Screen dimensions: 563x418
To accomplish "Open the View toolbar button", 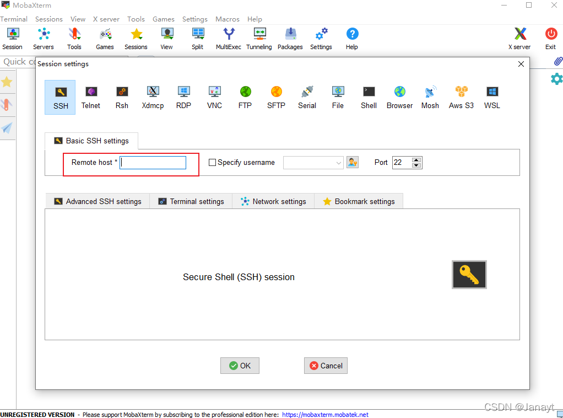I will (166, 39).
